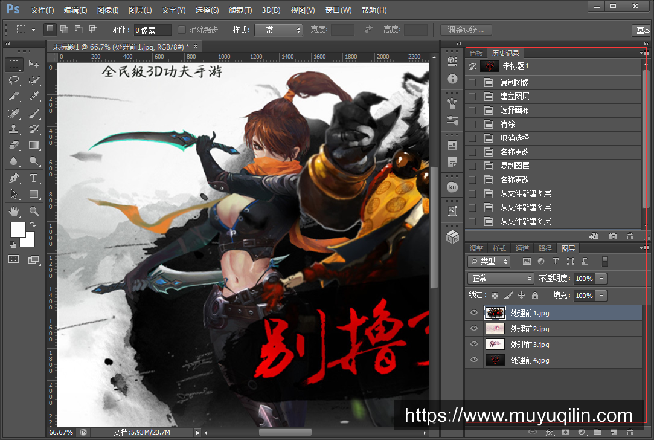
Task: Select the Zoom tool
Action: tap(34, 211)
